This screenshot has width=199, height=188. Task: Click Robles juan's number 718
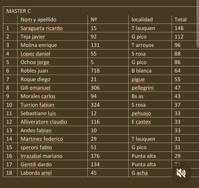[95, 71]
